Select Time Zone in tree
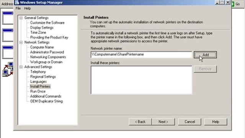245x138 pixels. pos(38,32)
